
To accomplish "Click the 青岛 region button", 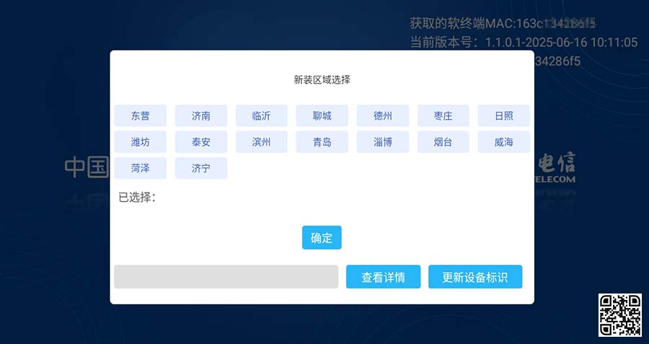I will tap(322, 142).
